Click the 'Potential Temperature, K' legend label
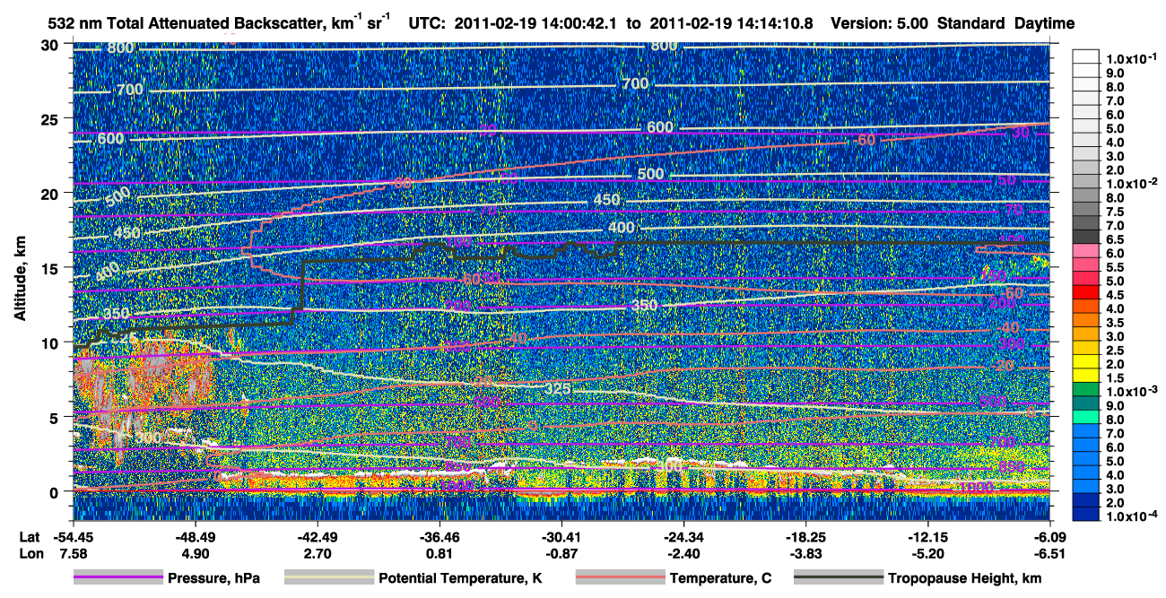1166x598 pixels. [x=460, y=579]
